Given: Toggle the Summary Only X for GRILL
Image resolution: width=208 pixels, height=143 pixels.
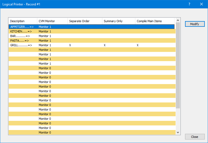Looking at the screenshot, I should [x=105, y=45].
